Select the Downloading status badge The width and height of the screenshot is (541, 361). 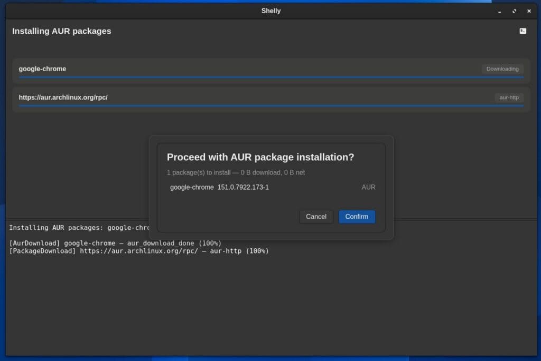502,69
